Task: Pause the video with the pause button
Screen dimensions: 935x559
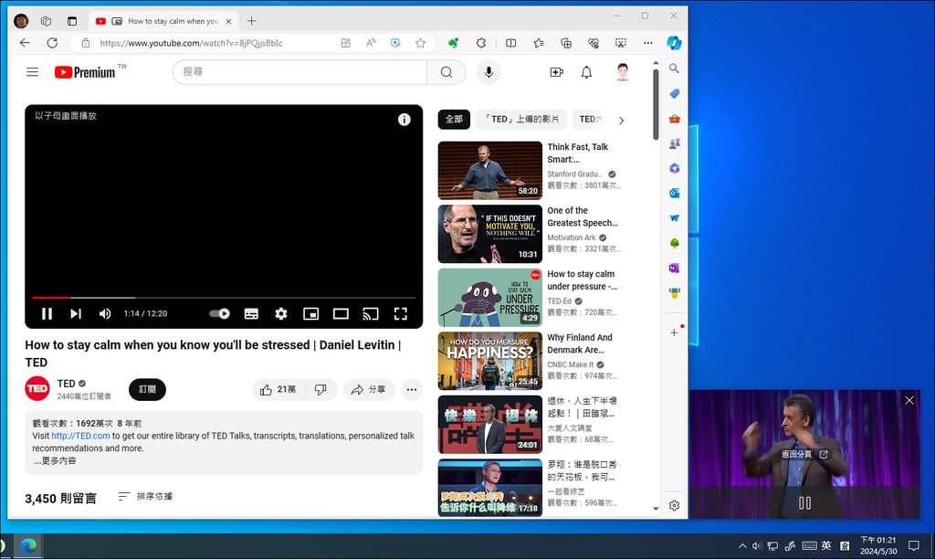Action: click(x=47, y=313)
